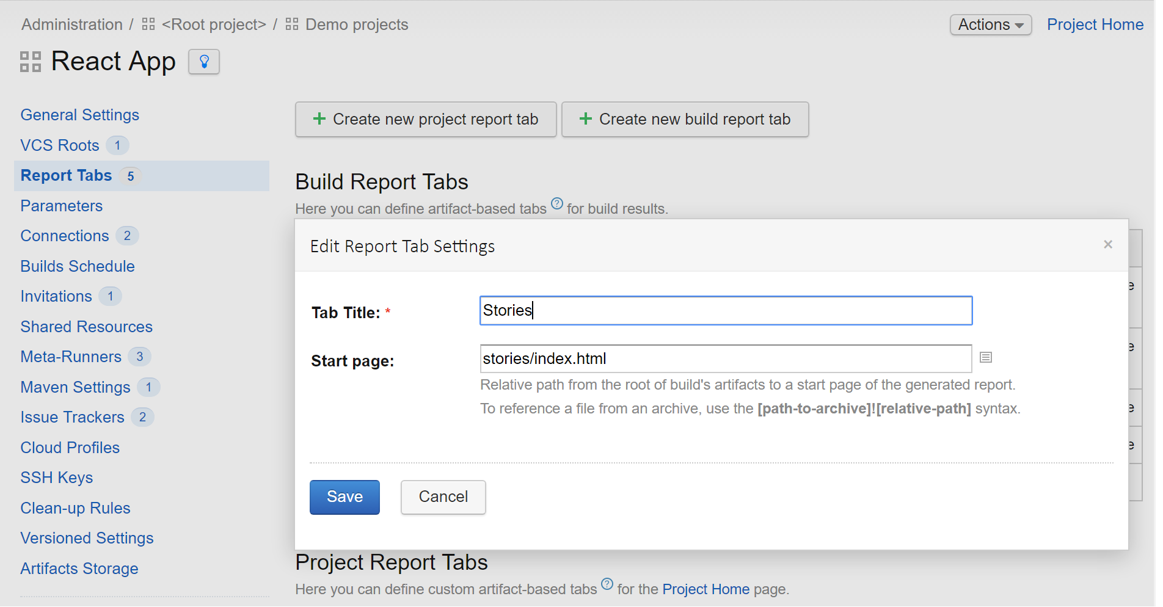The width and height of the screenshot is (1163, 607).
Task: Open Meta-Runners section
Action: click(71, 357)
